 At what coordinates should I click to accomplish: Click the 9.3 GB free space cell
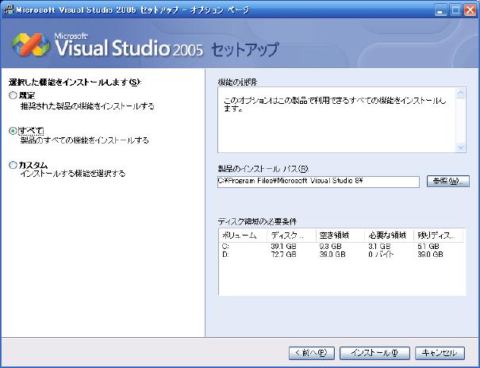330,246
